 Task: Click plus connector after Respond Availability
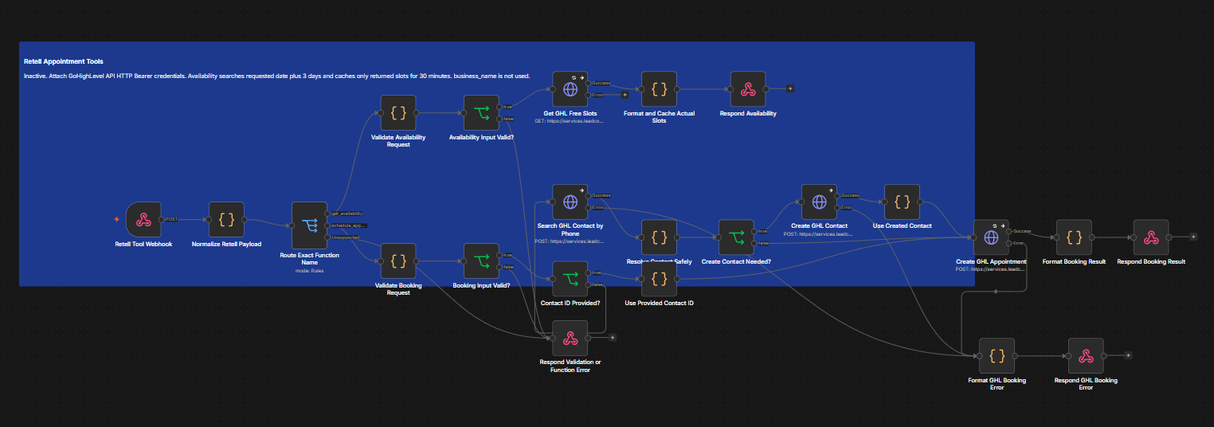[790, 88]
